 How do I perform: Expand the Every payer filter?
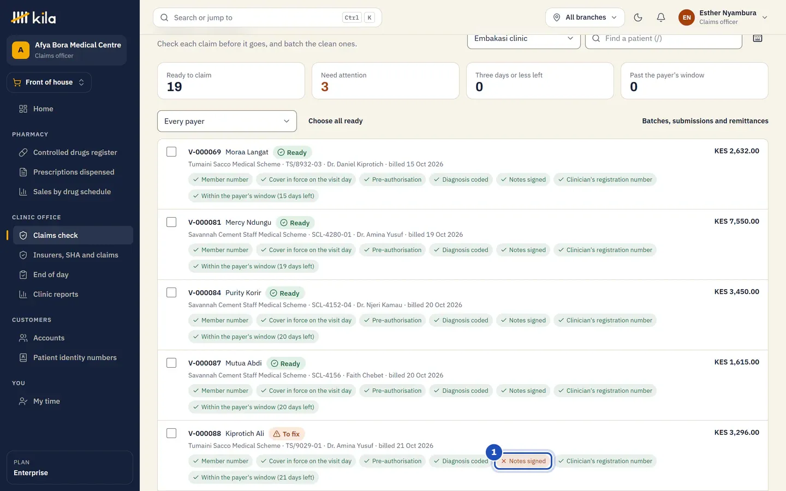[227, 121]
